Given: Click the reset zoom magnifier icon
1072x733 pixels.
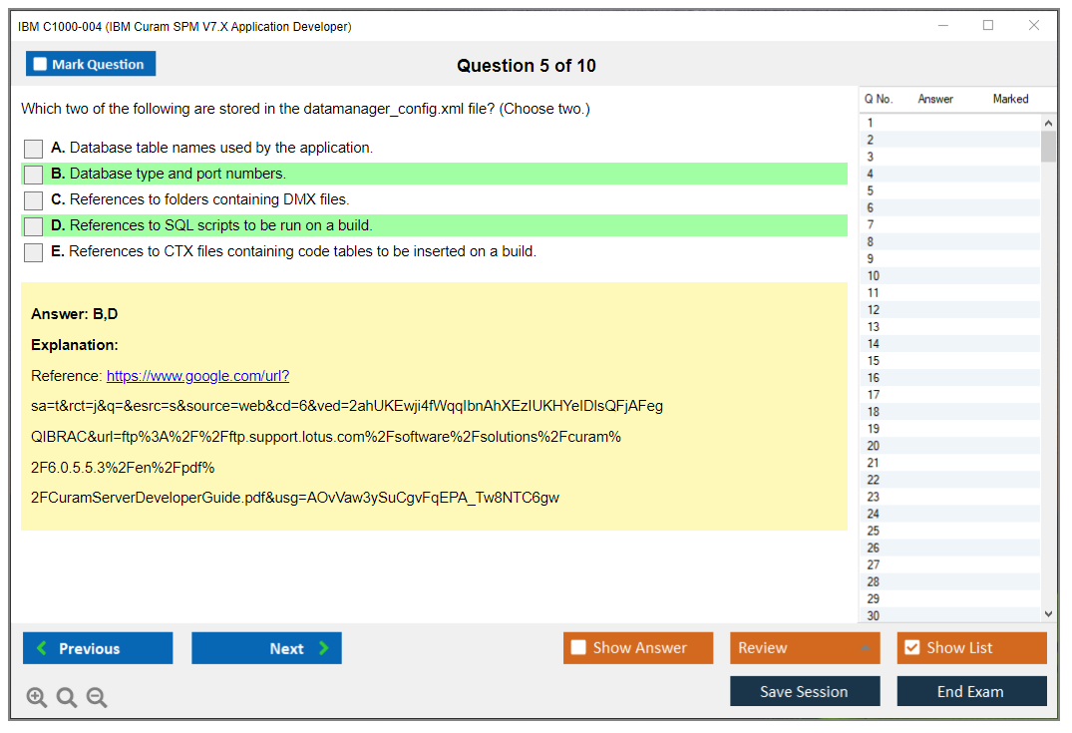Looking at the screenshot, I should coord(67,698).
